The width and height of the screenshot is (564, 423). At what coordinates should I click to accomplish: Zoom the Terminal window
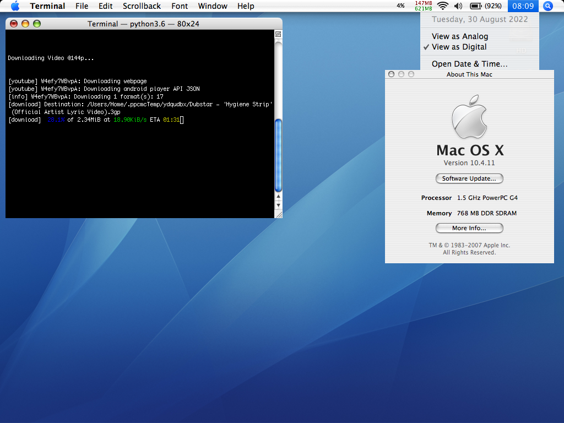click(37, 24)
